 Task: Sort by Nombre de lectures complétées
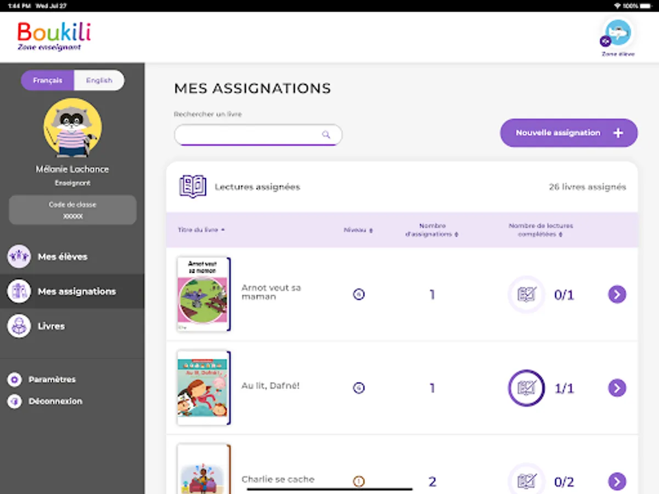click(x=540, y=230)
